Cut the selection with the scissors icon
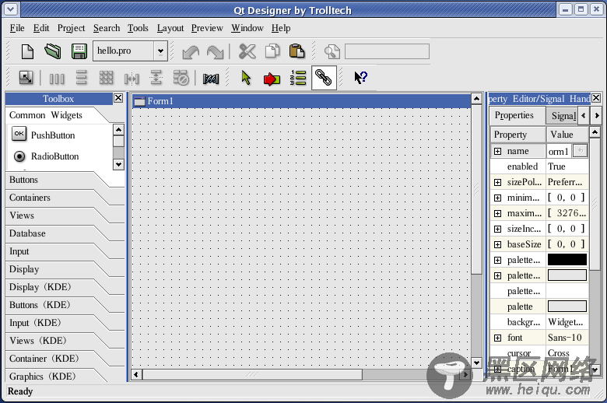Viewport: 607px width, 403px height. [x=247, y=51]
